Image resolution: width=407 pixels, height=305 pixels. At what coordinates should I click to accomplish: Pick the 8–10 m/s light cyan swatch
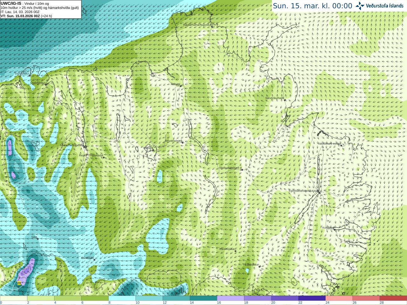pyautogui.click(x=122, y=298)
